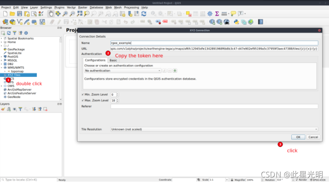The width and height of the screenshot is (329, 182).
Task: Open layer styling panel in Layers toolbar
Action: tap(3, 109)
